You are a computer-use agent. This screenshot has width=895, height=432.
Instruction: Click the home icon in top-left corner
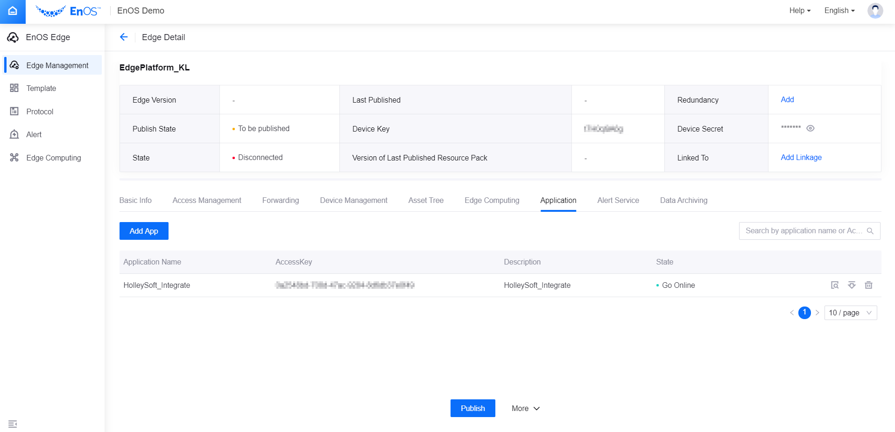tap(13, 11)
